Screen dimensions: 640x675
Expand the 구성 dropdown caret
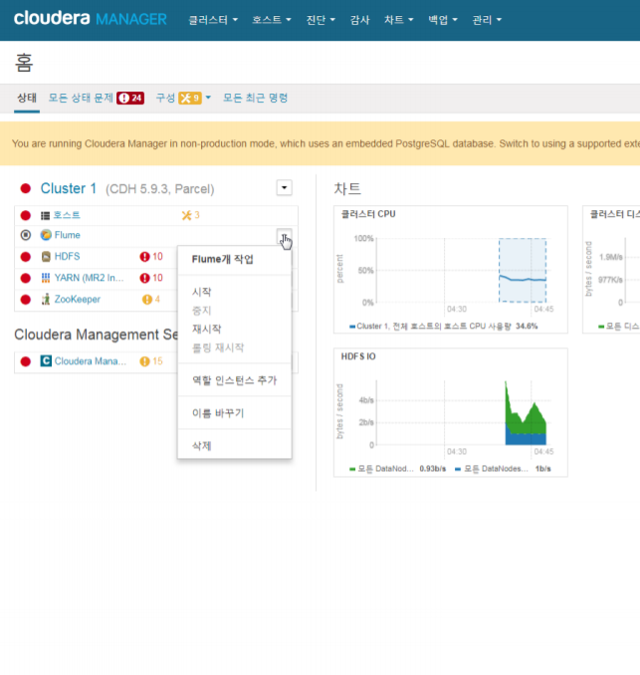pyautogui.click(x=208, y=98)
